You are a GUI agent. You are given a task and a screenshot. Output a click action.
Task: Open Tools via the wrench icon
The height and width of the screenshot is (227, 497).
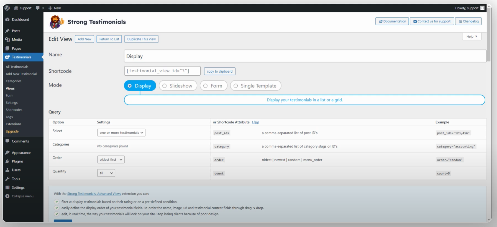point(7,179)
